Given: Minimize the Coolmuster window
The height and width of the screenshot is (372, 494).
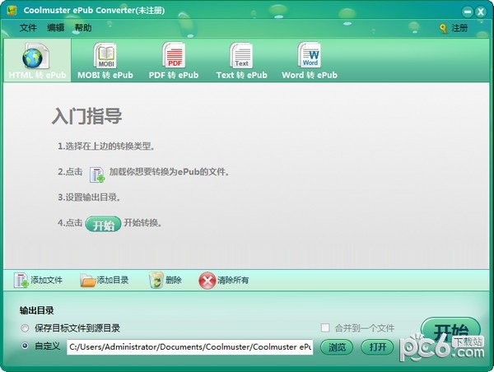Looking at the screenshot, I should [468, 12].
